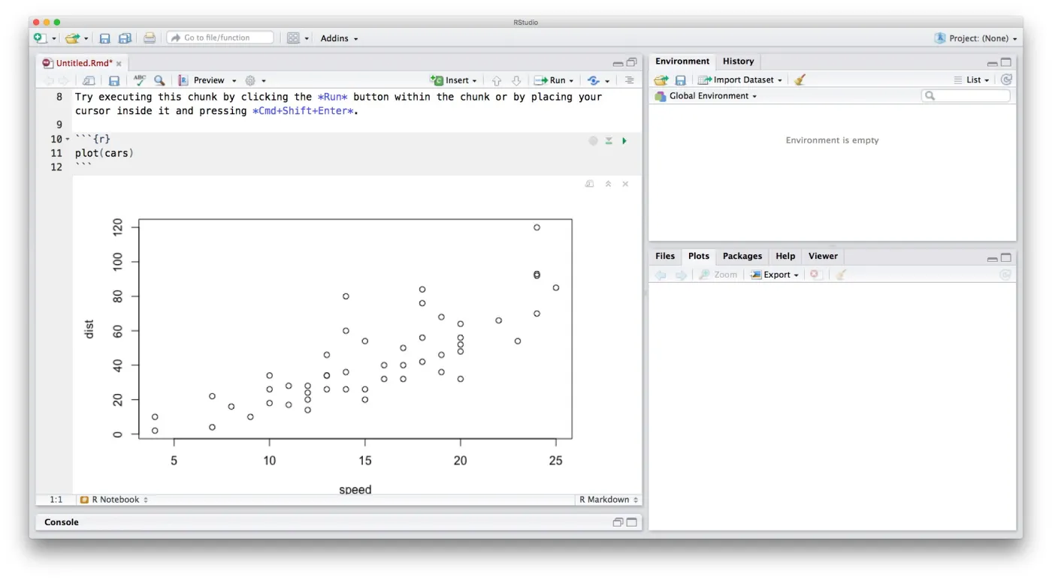
Task: Open R Markdown file type selector
Action: pyautogui.click(x=608, y=500)
